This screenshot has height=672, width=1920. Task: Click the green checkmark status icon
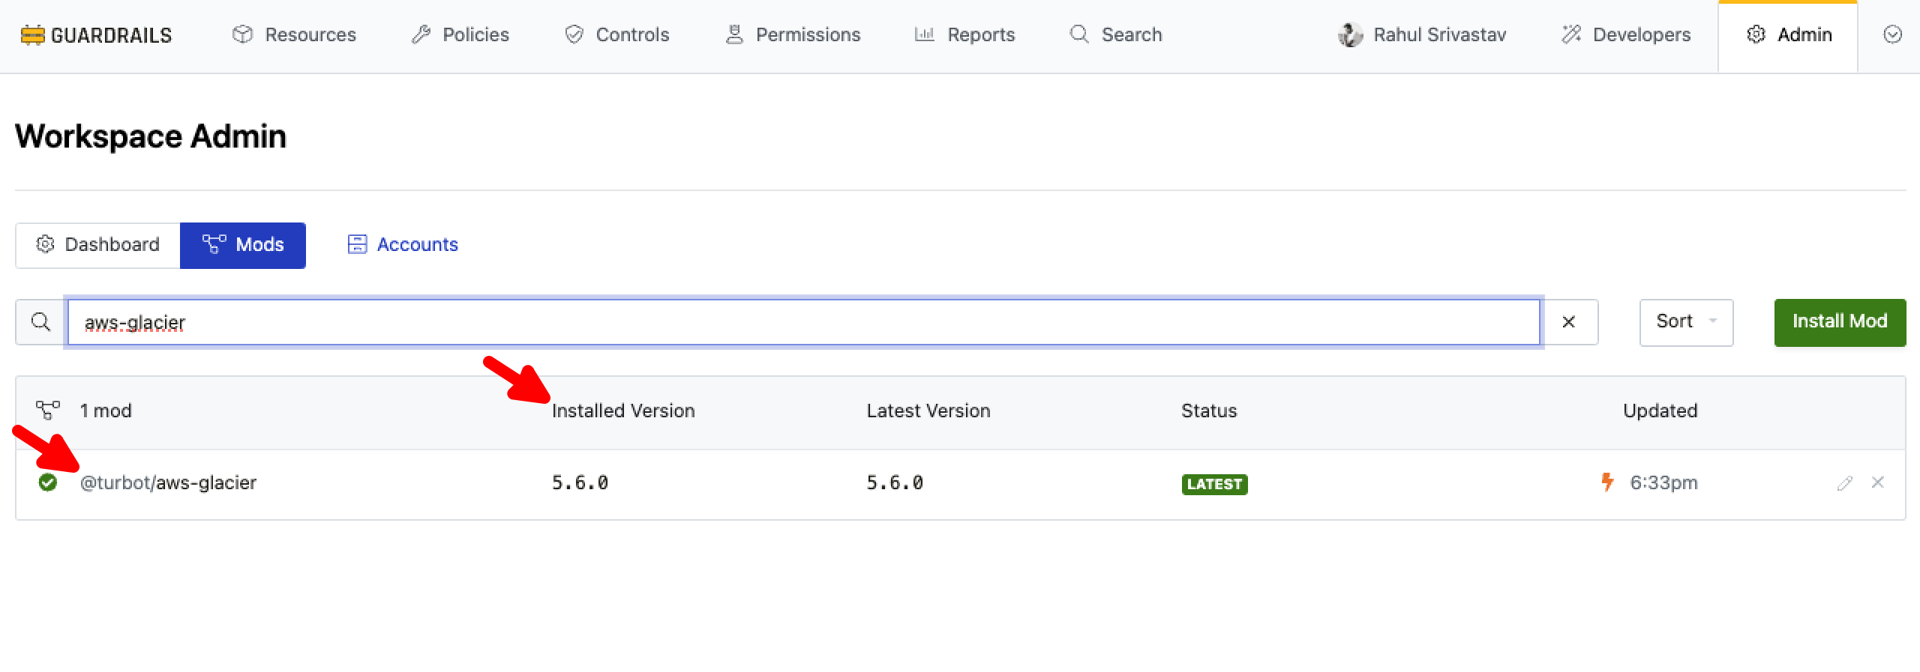48,482
